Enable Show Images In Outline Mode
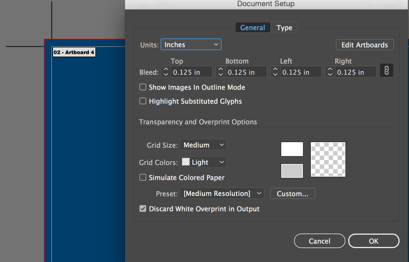Viewport: 409px width, 262px height. pos(143,87)
